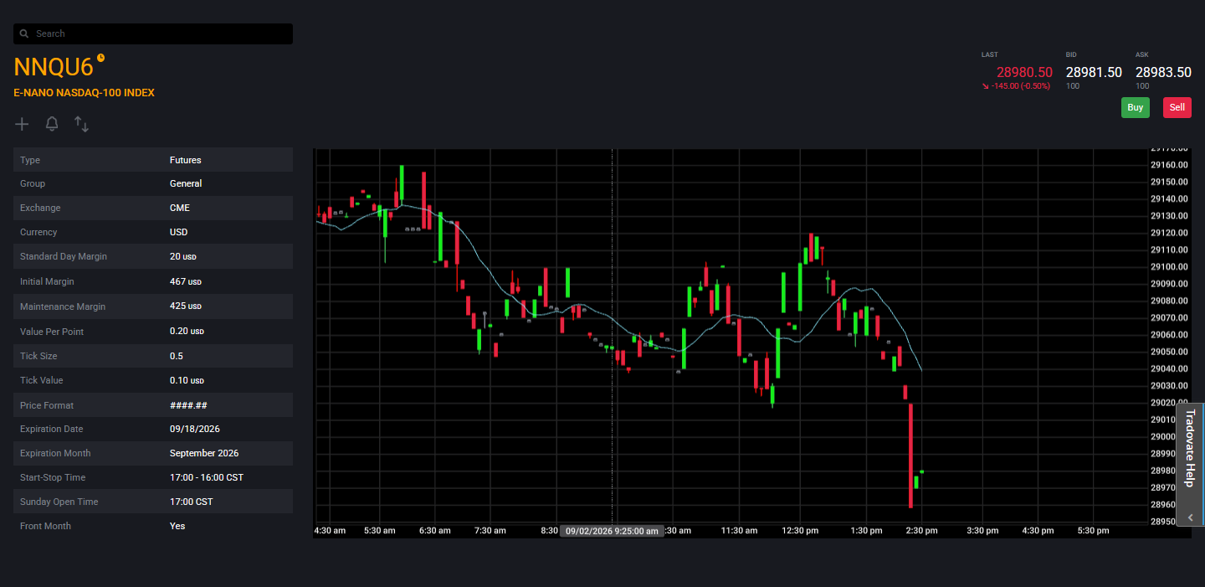
Task: Click the NNQU6 symbol title
Action: pos(54,68)
